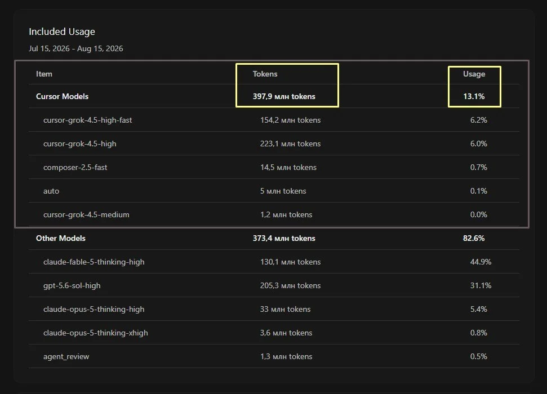This screenshot has width=547, height=394.
Task: Select the 'gpt-5.6-sol-high' row
Action: (x=274, y=285)
